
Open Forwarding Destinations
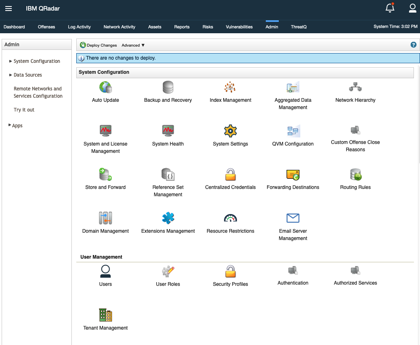[293, 175]
